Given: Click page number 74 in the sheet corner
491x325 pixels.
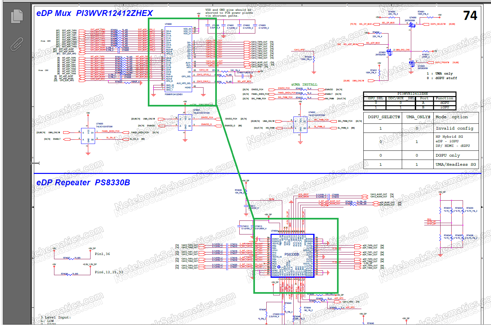Looking at the screenshot, I should [470, 16].
